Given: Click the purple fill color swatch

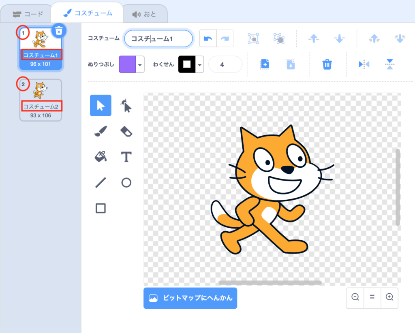Looking at the screenshot, I should (x=127, y=64).
